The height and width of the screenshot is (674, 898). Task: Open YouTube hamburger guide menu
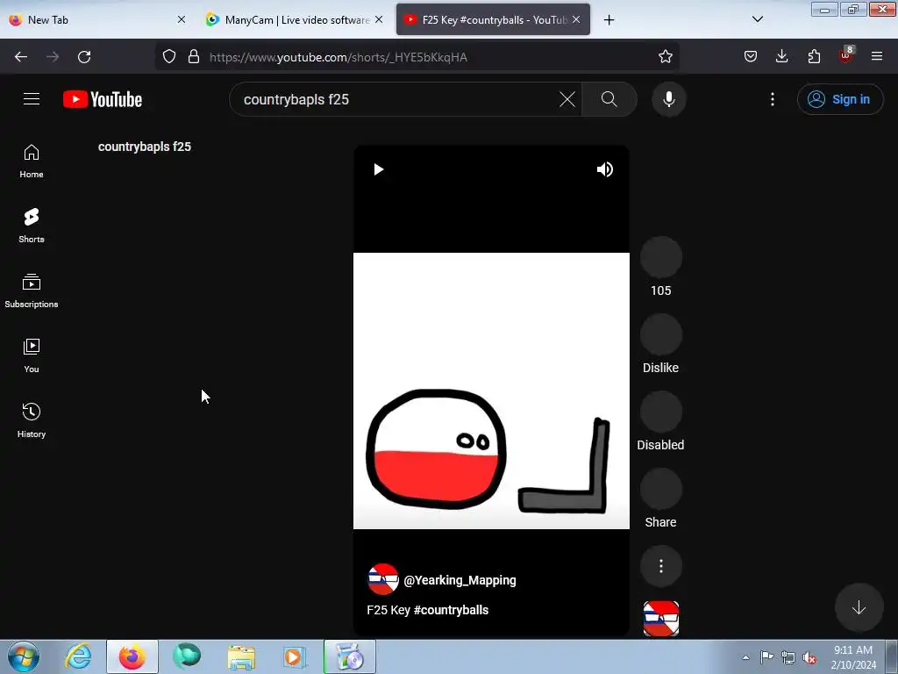32,99
